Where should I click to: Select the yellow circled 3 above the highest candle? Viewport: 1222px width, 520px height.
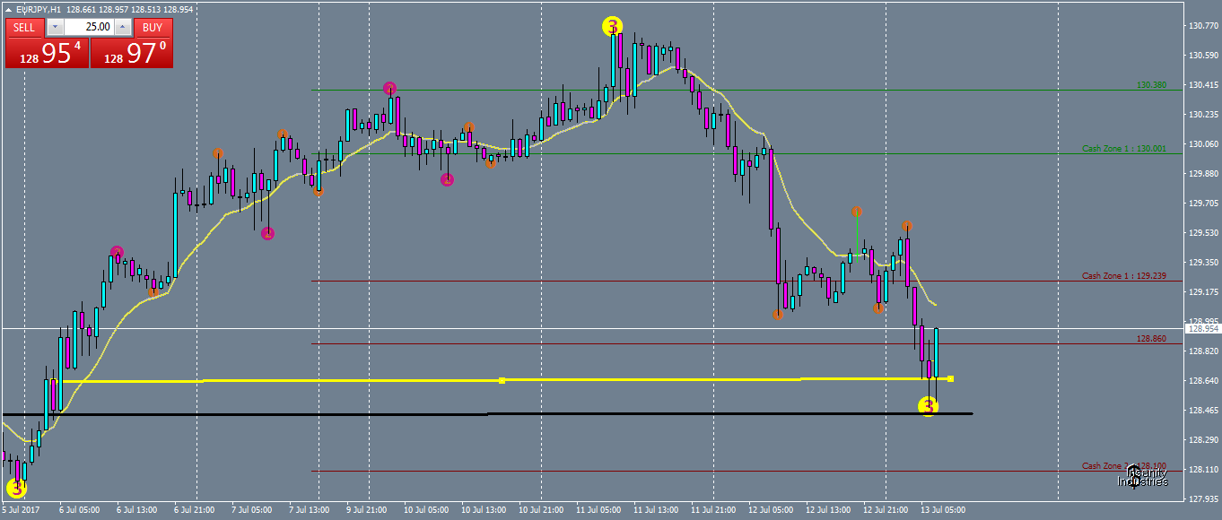(x=614, y=27)
